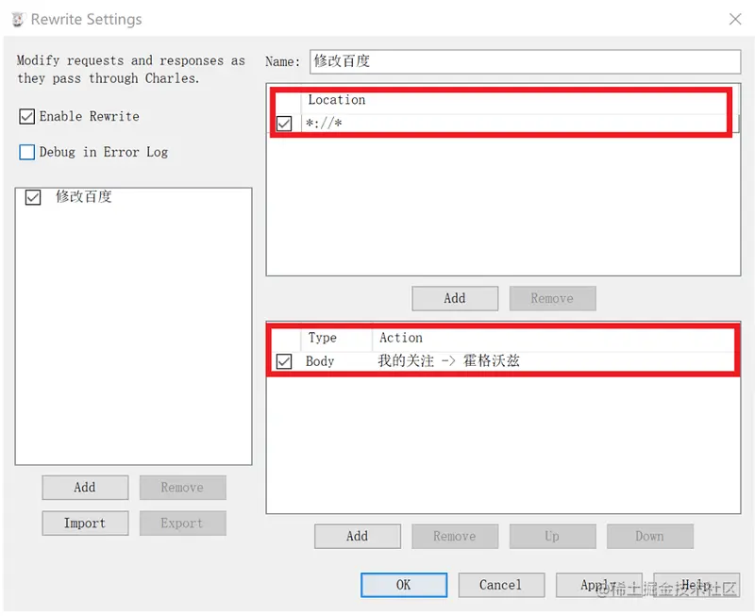The image size is (755, 616).
Task: Click the Down button for rules
Action: coord(650,536)
